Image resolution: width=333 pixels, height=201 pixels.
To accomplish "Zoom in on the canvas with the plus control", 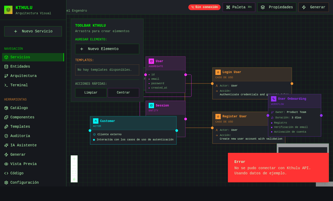I will point(74,159).
